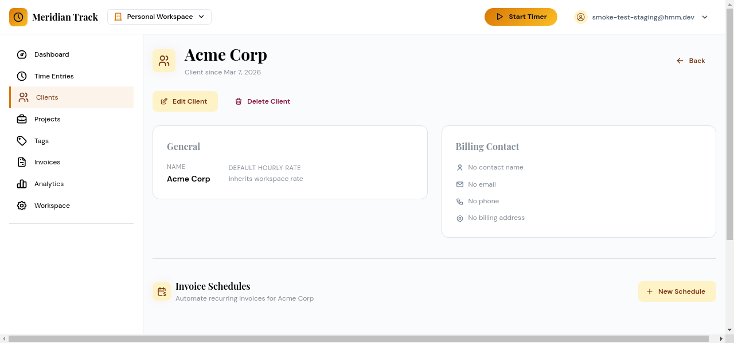Click the Workspace gear icon
Image resolution: width=734 pixels, height=343 pixels.
(22, 206)
